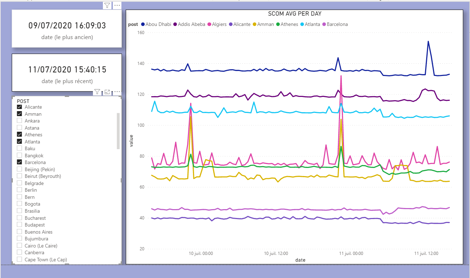Check the Bucharest checkbox
470x278 pixels.
click(x=20, y=218)
